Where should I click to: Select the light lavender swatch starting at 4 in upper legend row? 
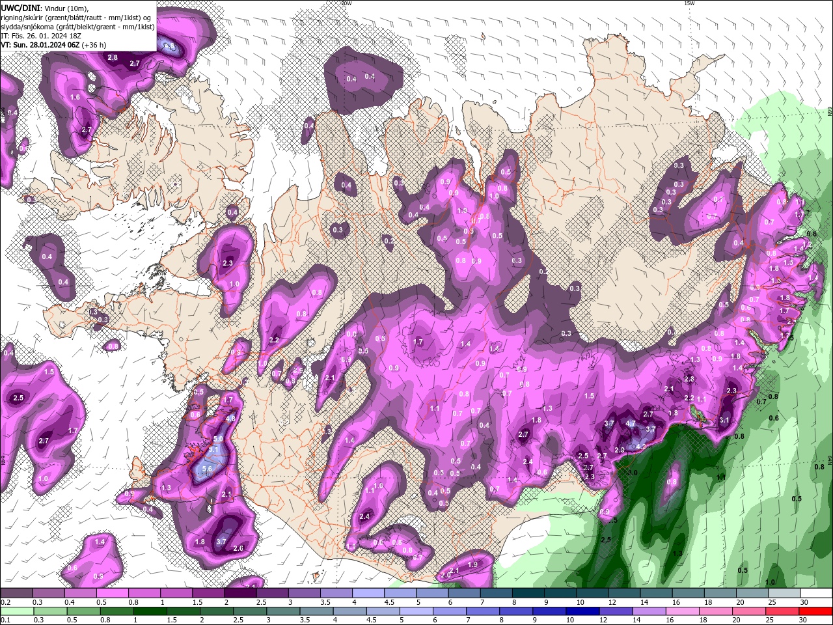[x=368, y=593]
